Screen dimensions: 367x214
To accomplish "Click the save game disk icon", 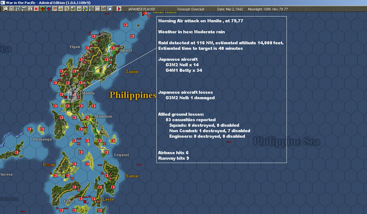I will tap(6, 9).
